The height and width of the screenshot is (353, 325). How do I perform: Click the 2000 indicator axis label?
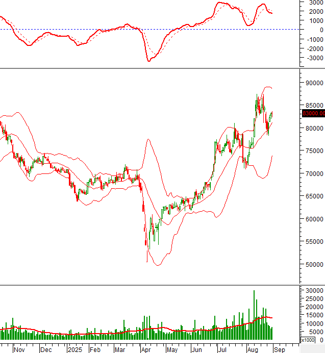click(316, 12)
